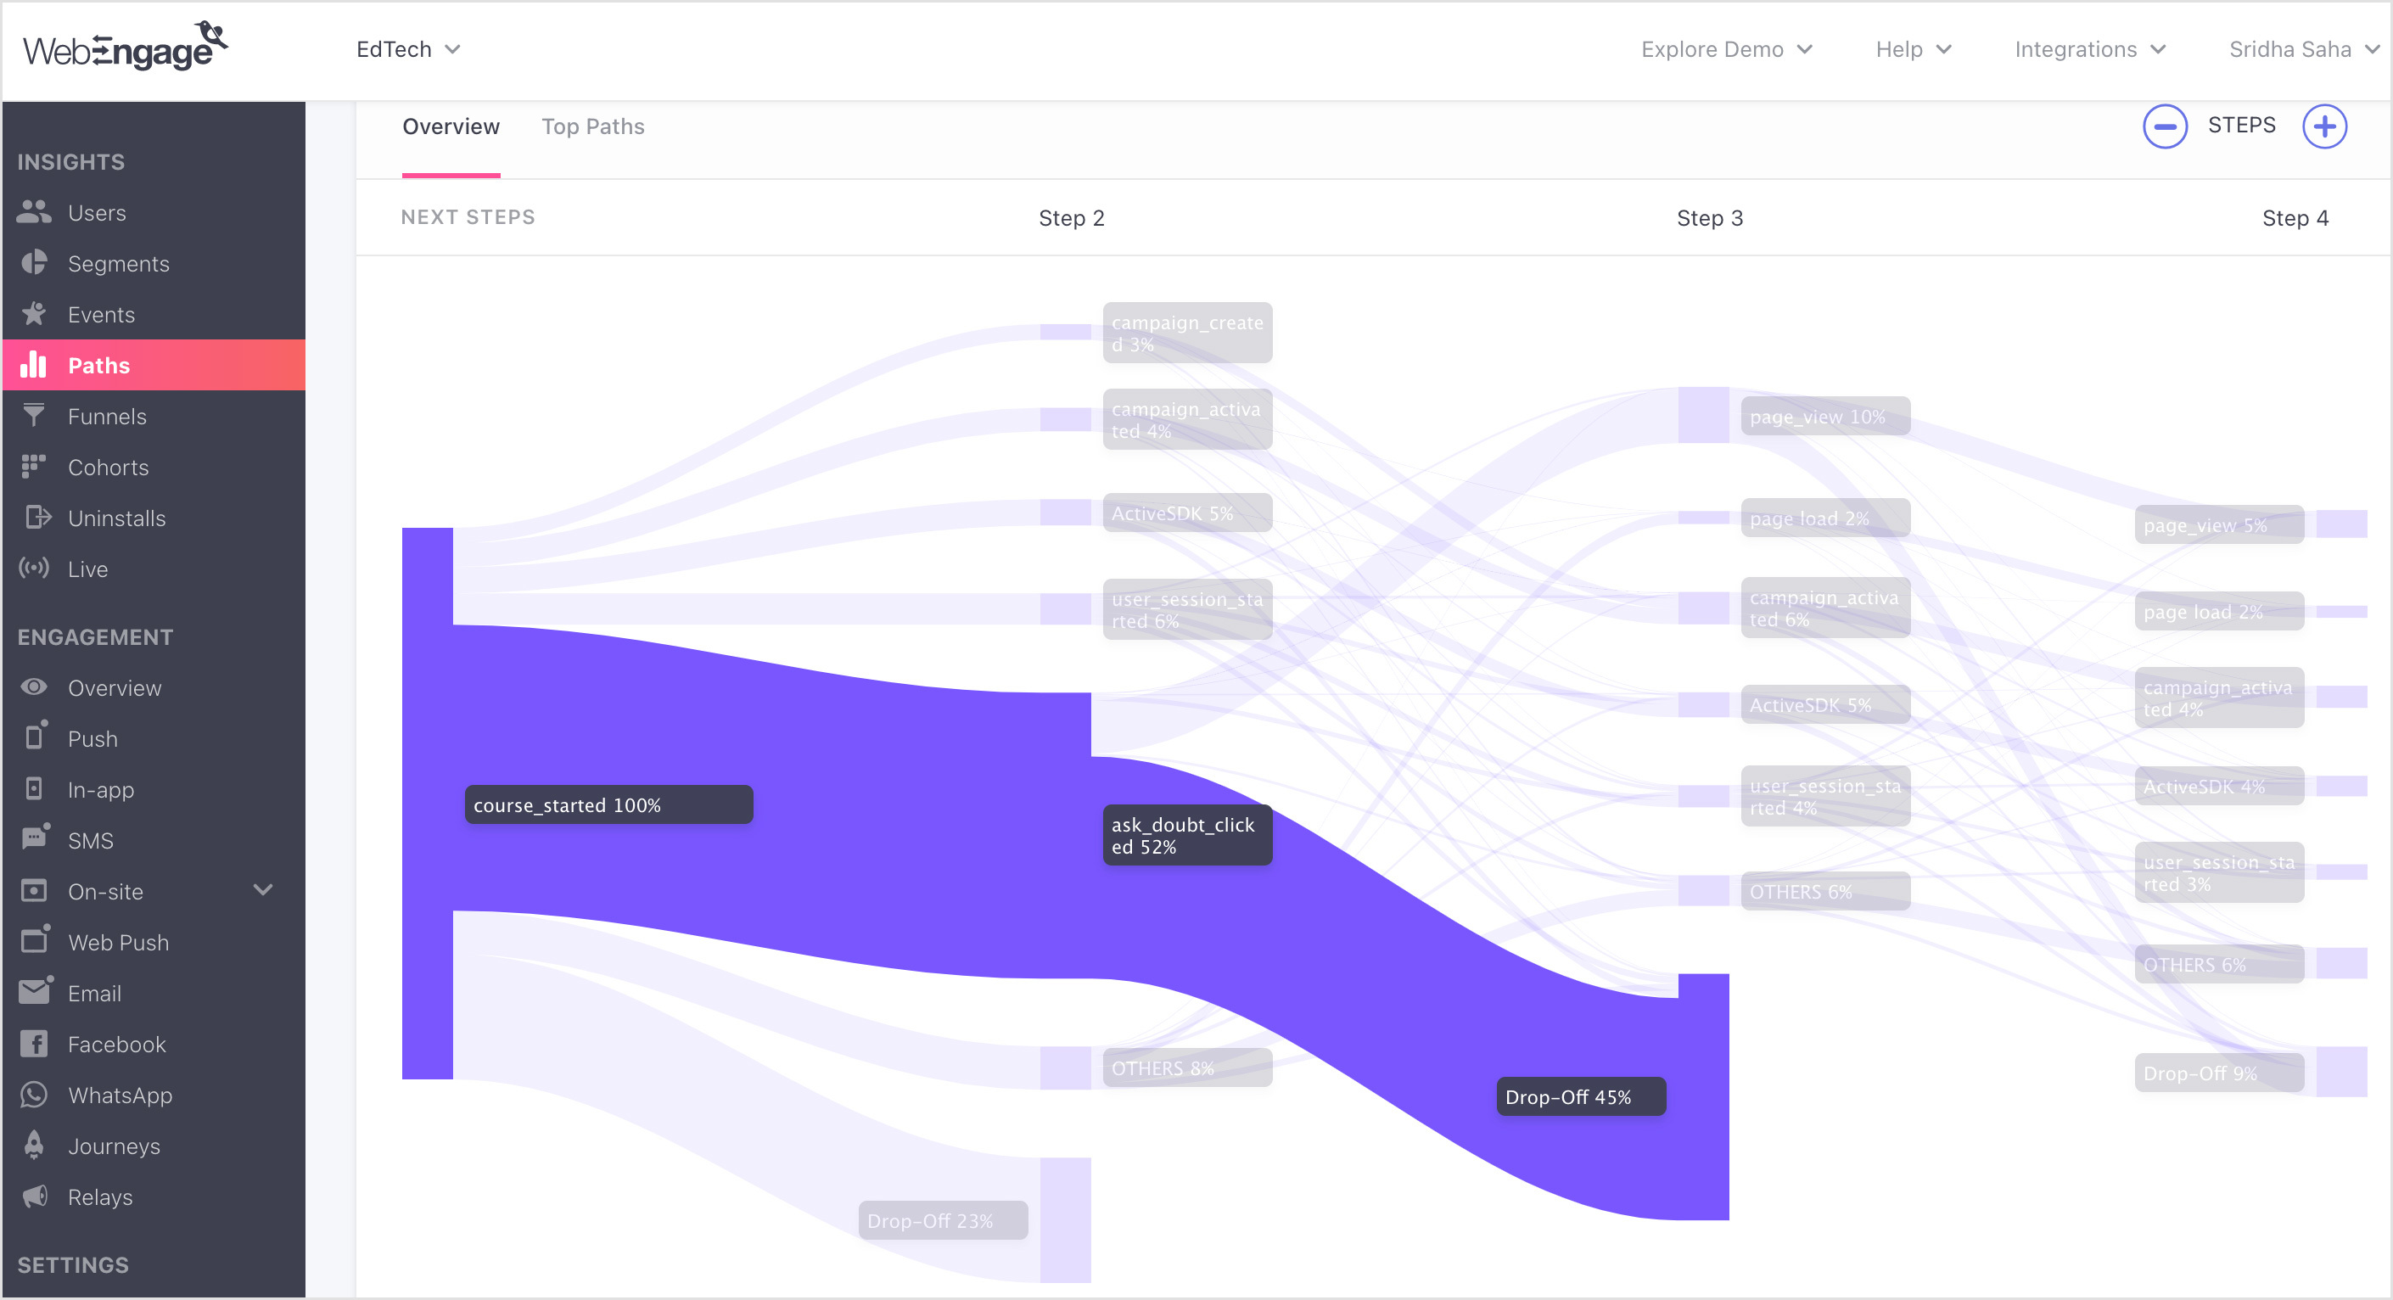Select the Relays megaphone icon

click(x=35, y=1196)
